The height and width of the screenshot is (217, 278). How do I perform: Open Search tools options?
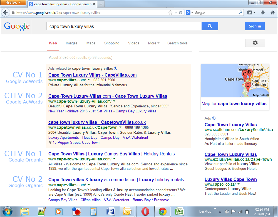[x=177, y=43]
